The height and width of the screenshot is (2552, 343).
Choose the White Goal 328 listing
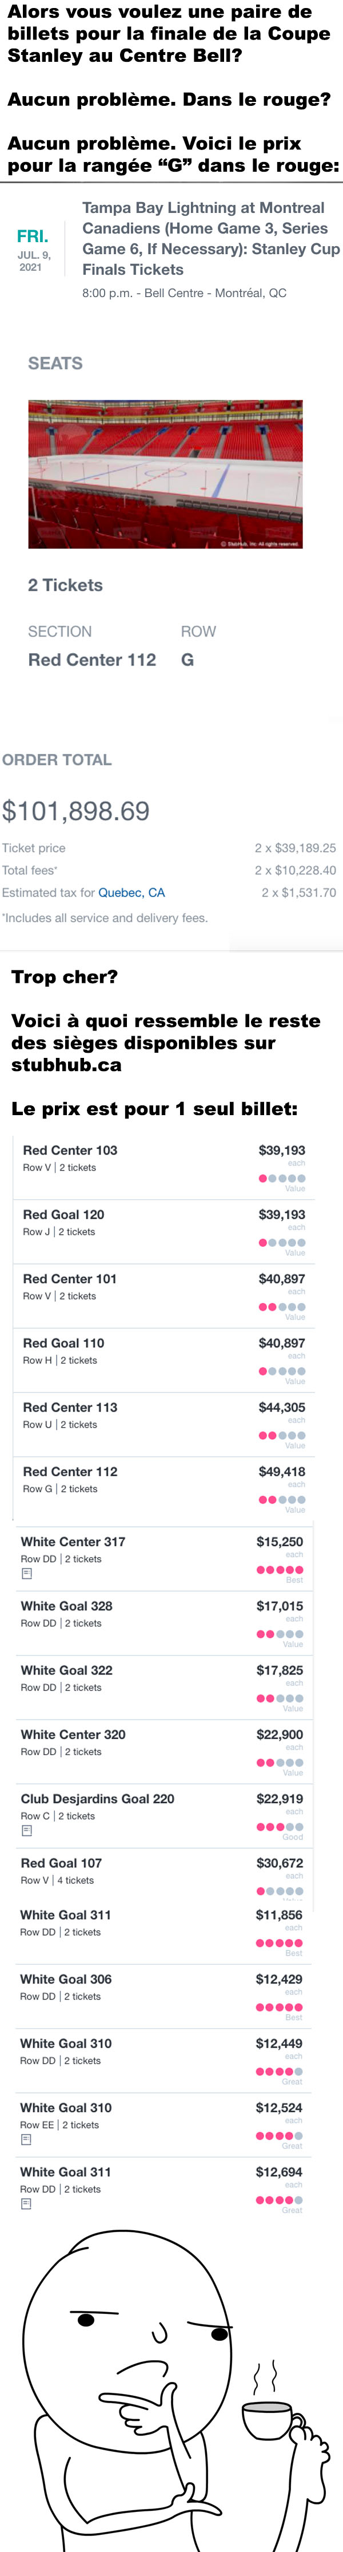coord(163,1623)
